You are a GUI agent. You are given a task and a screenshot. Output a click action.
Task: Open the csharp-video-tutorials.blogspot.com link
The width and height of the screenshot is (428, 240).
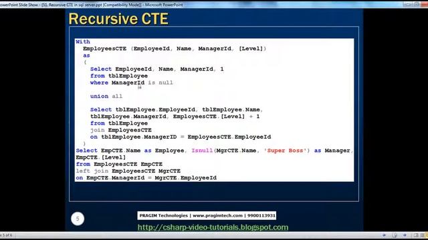coord(213,227)
